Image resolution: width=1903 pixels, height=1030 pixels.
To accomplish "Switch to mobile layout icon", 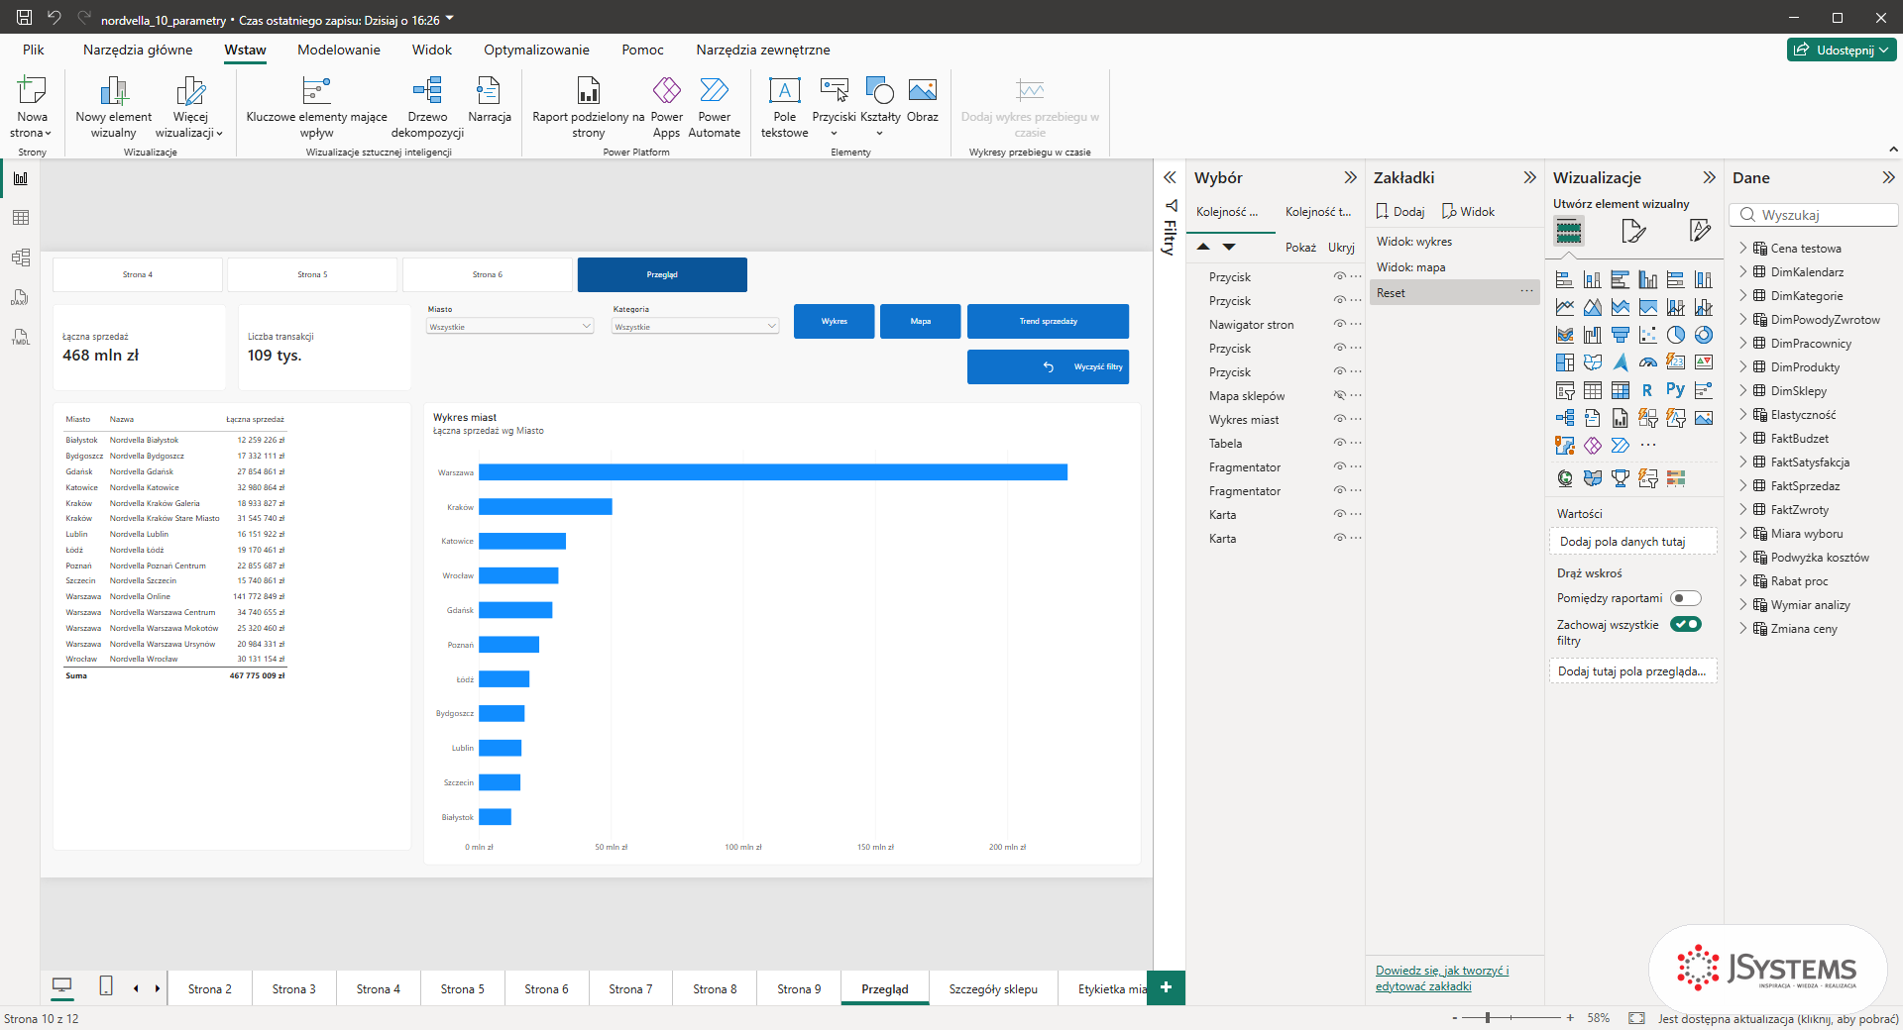I will click(106, 986).
